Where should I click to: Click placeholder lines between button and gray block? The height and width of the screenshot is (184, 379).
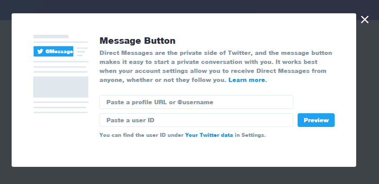pyautogui.click(x=61, y=67)
